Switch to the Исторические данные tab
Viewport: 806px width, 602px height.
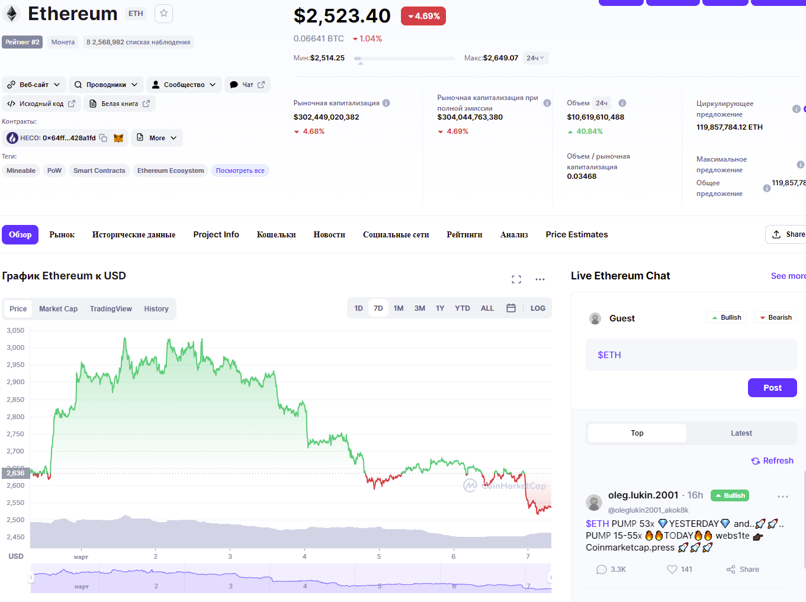tap(134, 235)
